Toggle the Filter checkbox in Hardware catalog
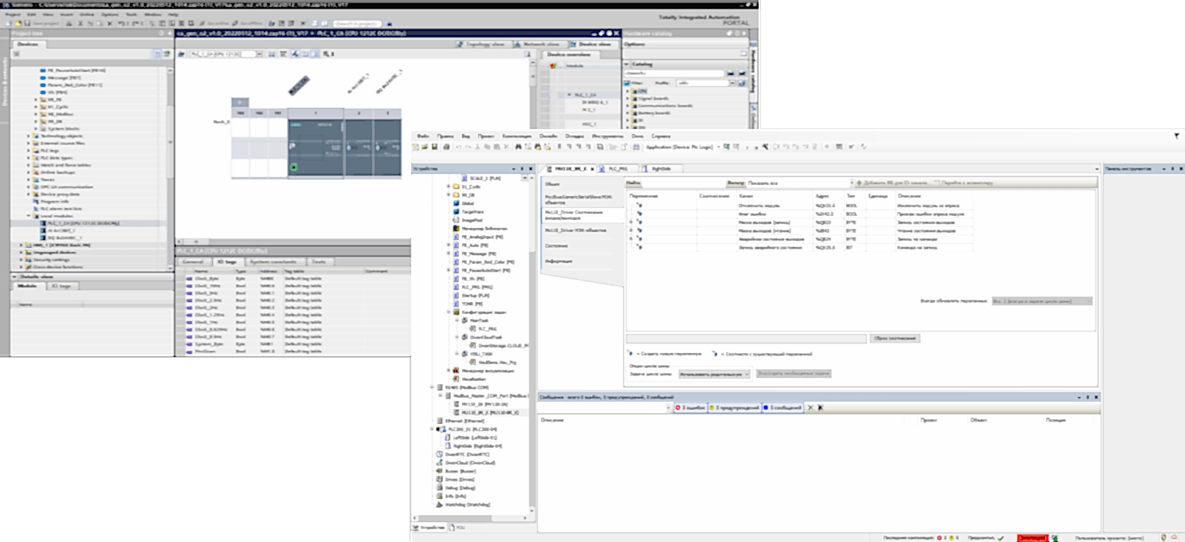The image size is (1185, 542). pyautogui.click(x=626, y=82)
